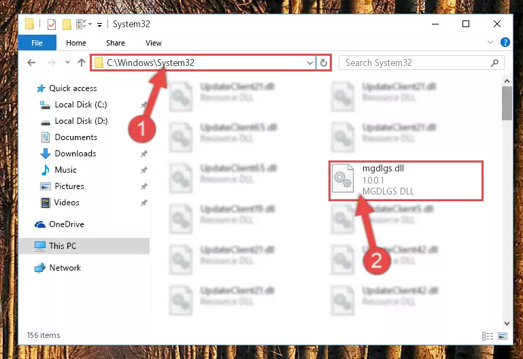This screenshot has width=523, height=359.
Task: Click the mgdlgs.dll gear file icon
Action: tap(343, 178)
